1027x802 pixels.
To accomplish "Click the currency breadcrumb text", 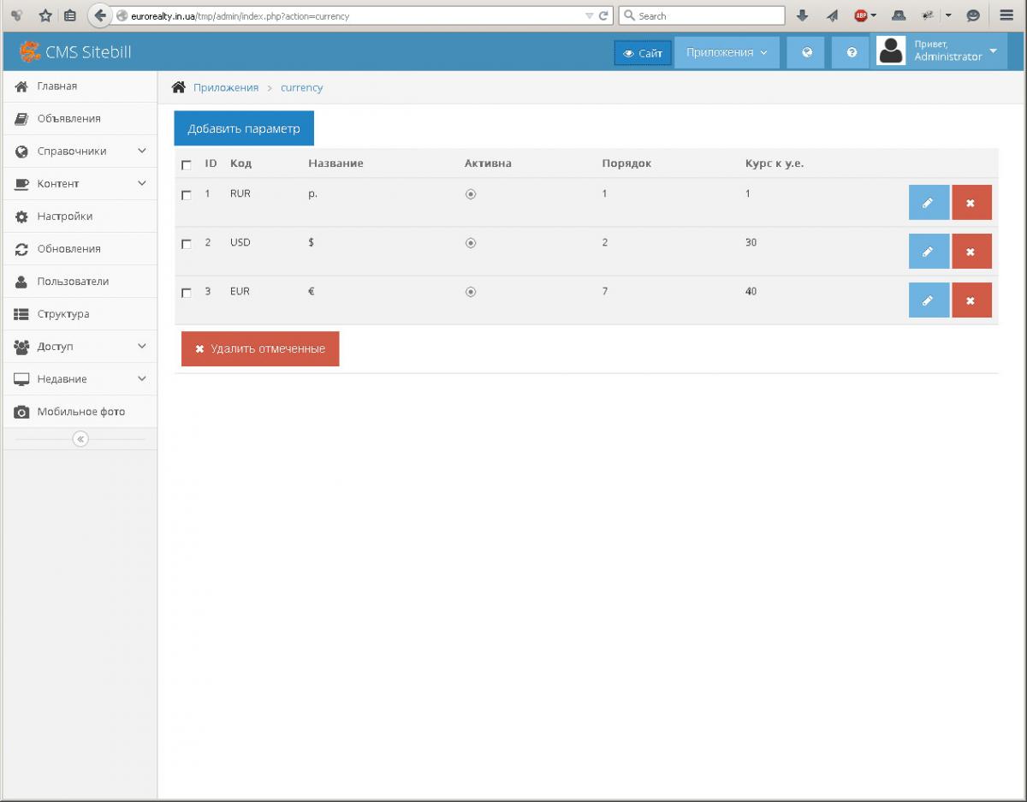I will 301,87.
